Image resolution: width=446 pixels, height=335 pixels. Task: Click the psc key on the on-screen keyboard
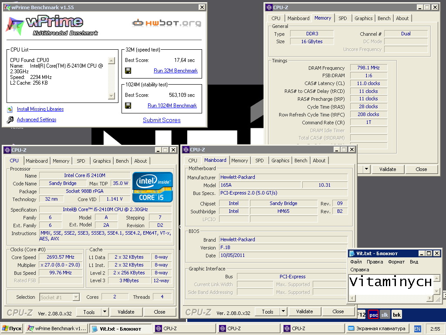pyautogui.click(x=373, y=314)
